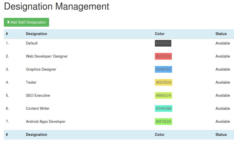Select the #6FEE24 green color swatch

point(163,122)
